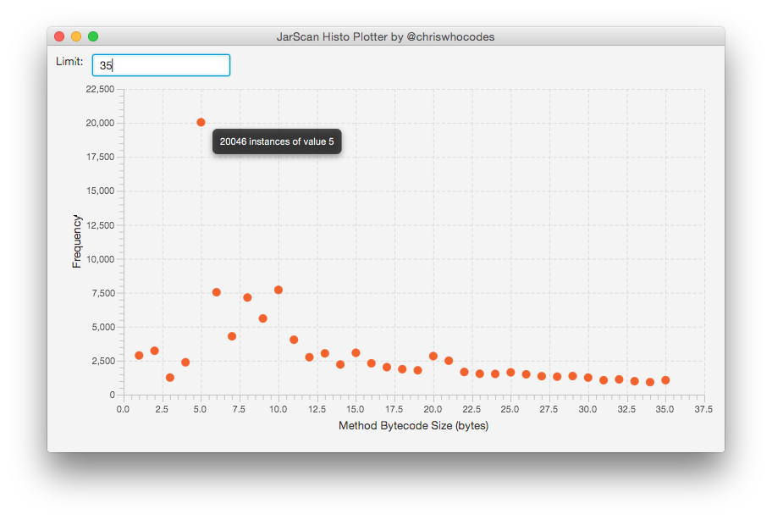Click the data point at value 8
This screenshot has width=772, height=520.
tap(247, 297)
